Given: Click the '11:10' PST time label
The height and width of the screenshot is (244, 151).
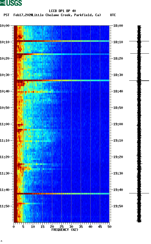Looking at the screenshot, I should pos(5,141).
